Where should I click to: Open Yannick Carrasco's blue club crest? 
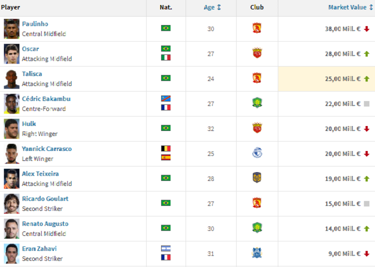click(257, 152)
